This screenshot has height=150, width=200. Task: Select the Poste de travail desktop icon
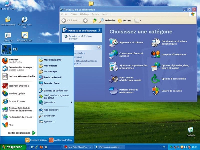click(8, 5)
